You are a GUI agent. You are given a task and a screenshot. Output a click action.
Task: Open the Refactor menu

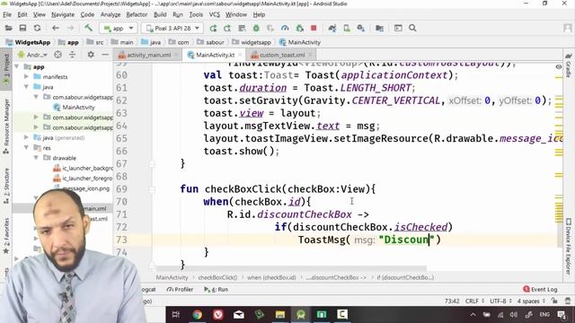[x=137, y=14]
